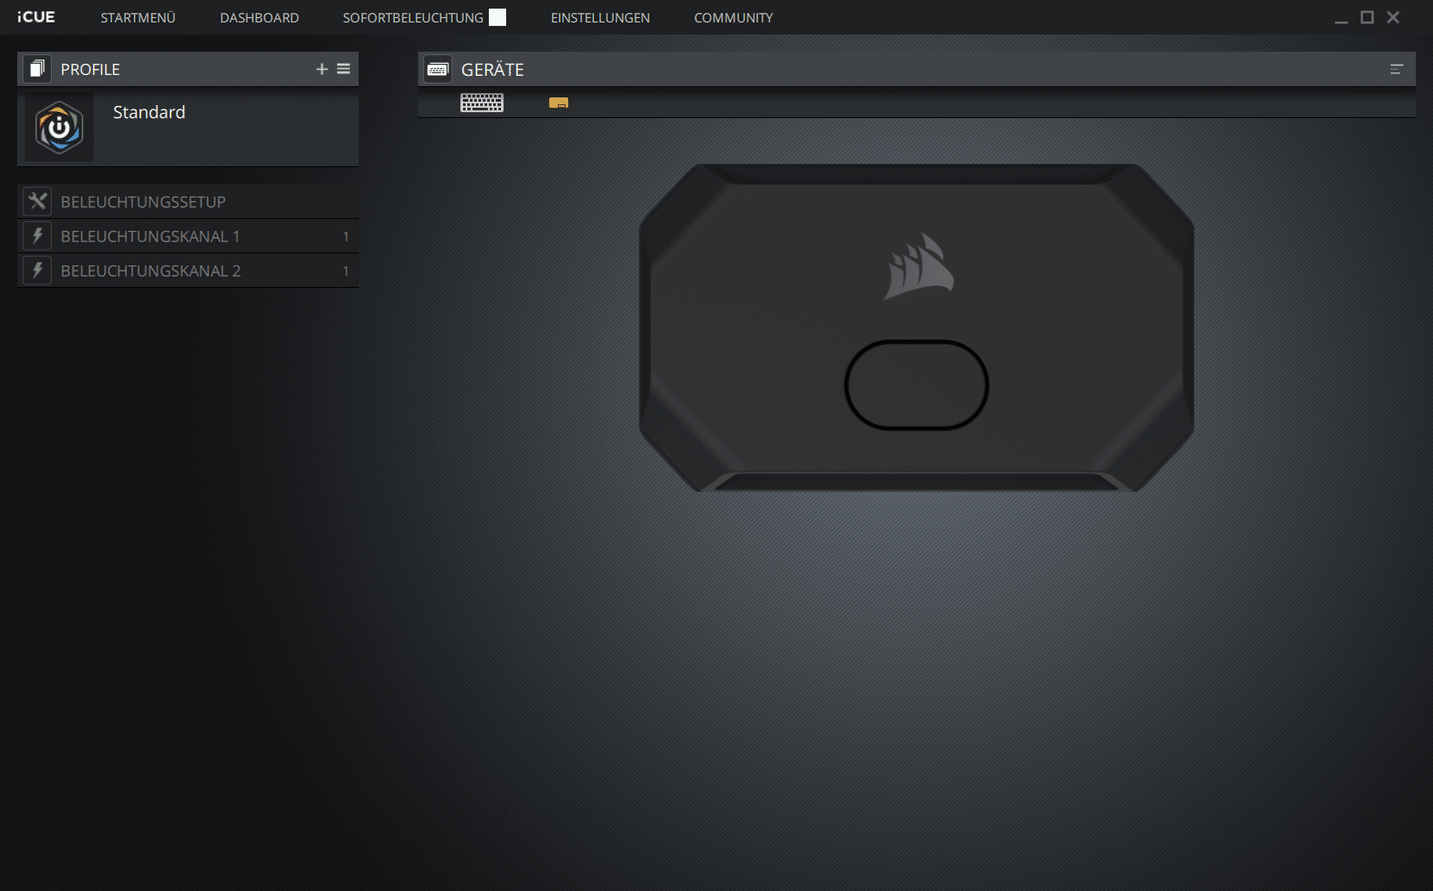Click the Standard profile hexagon icon
The image size is (1433, 891).
(x=59, y=128)
